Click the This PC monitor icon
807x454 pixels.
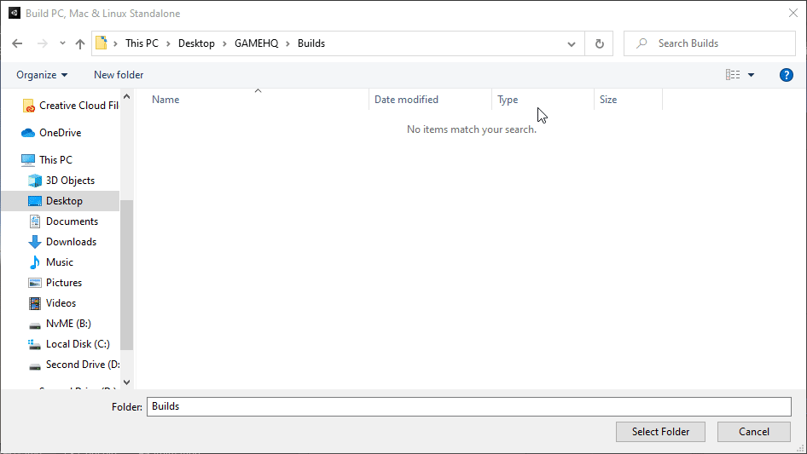[28, 160]
